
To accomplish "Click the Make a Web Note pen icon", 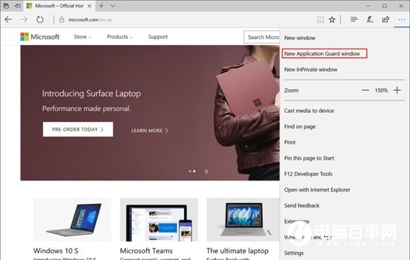I will (x=370, y=19).
